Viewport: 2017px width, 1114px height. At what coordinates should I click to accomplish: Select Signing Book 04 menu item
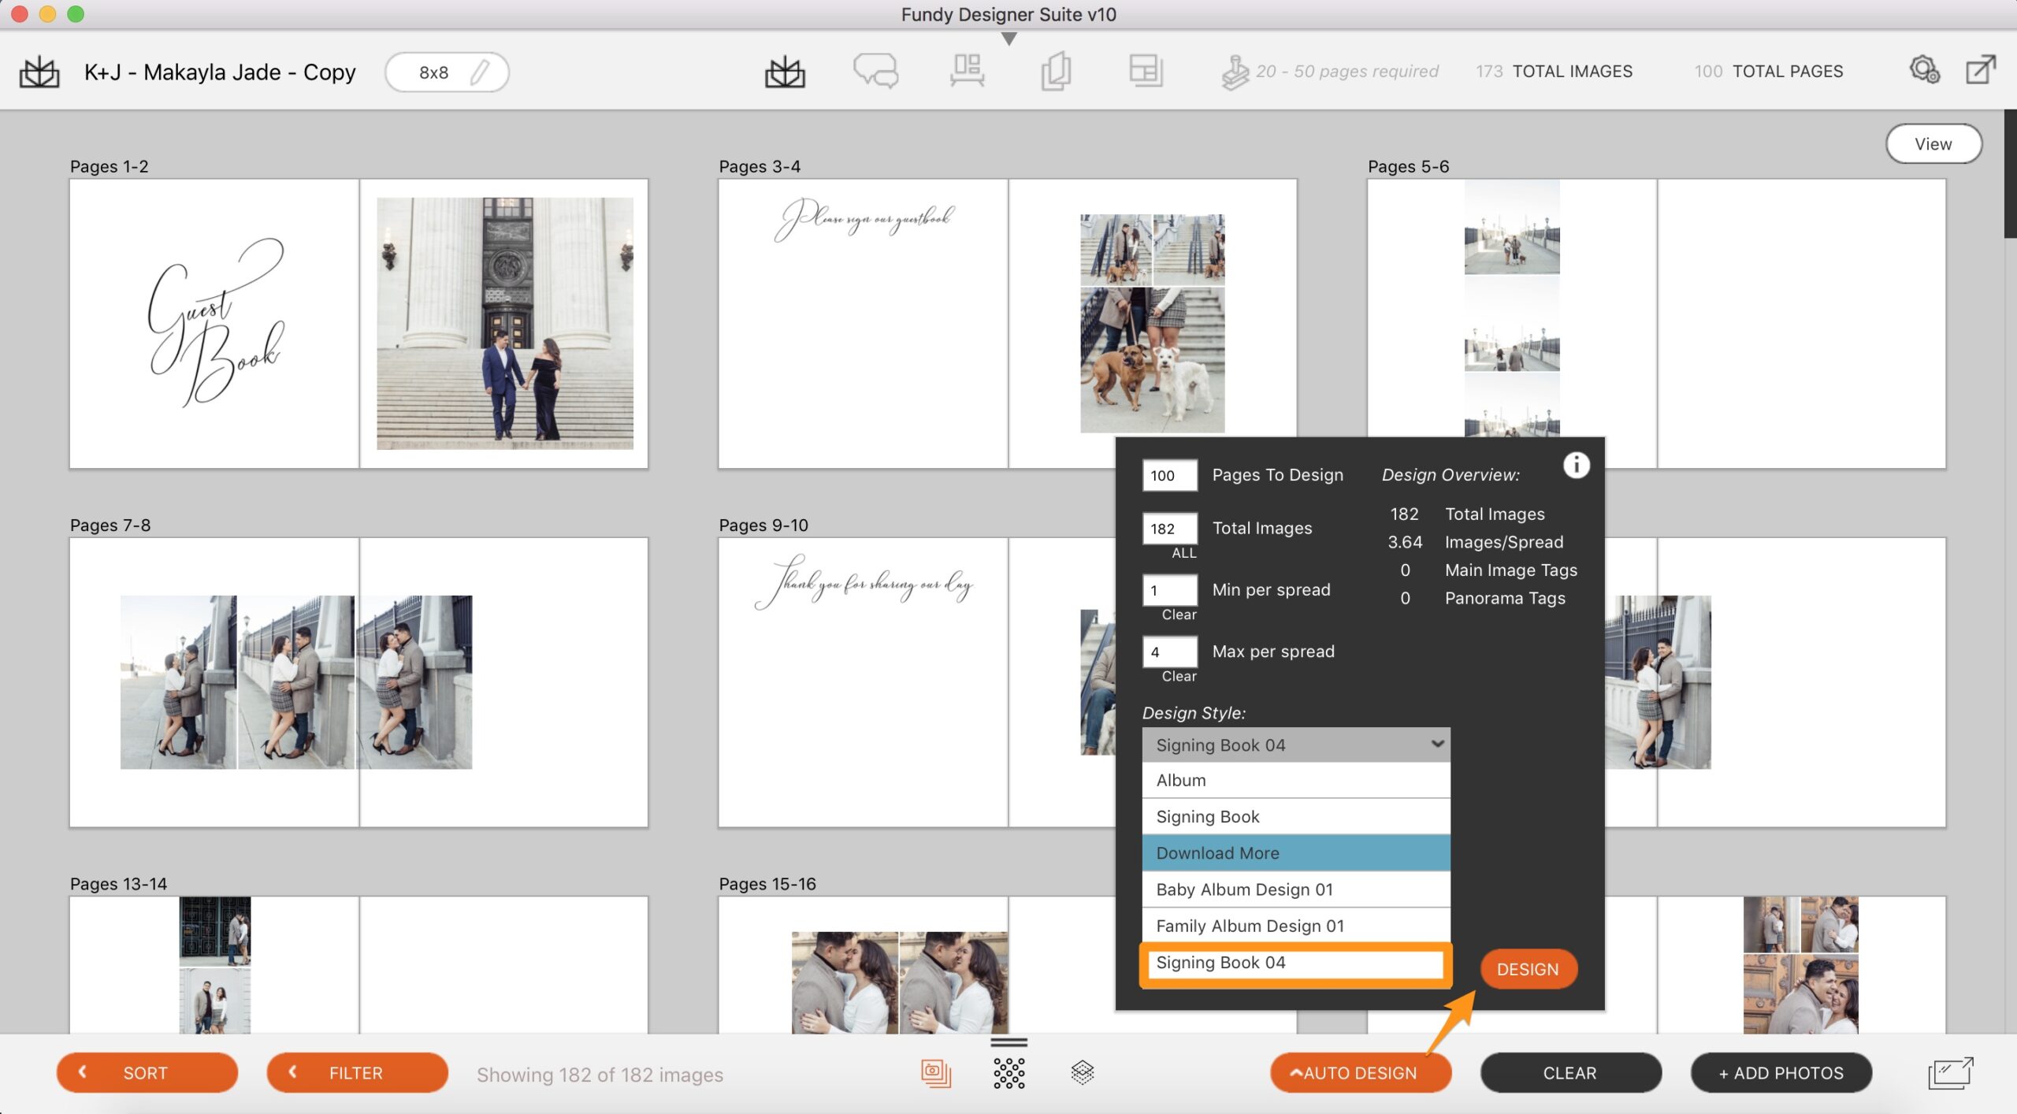(1295, 962)
